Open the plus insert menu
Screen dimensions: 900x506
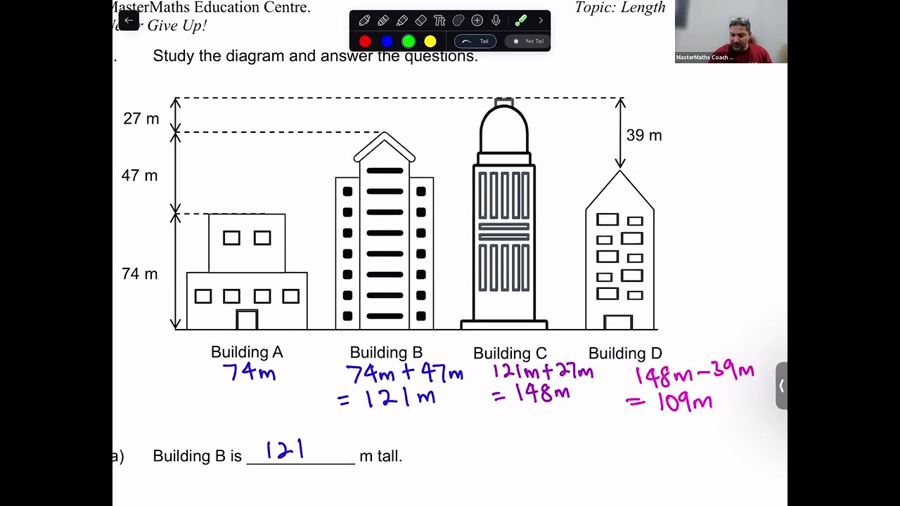click(477, 20)
